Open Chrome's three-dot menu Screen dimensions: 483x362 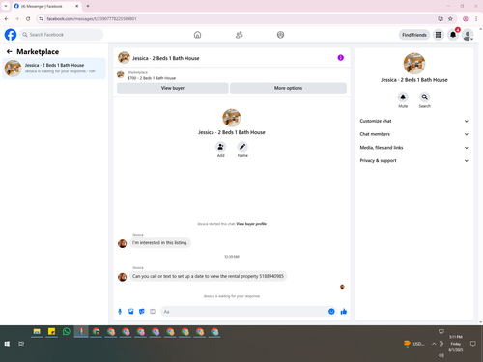tap(476, 19)
